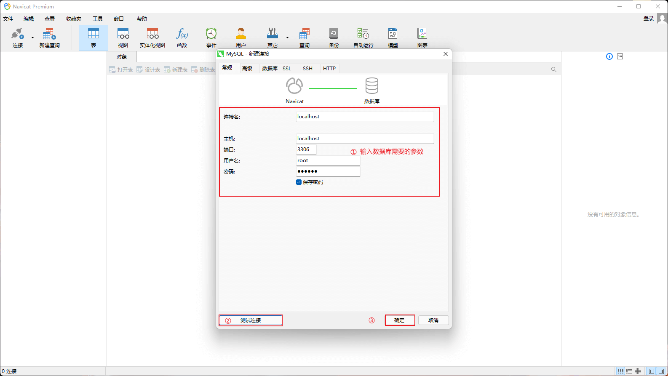Click the search magnifier icon in object pane
The width and height of the screenshot is (668, 376).
[554, 69]
